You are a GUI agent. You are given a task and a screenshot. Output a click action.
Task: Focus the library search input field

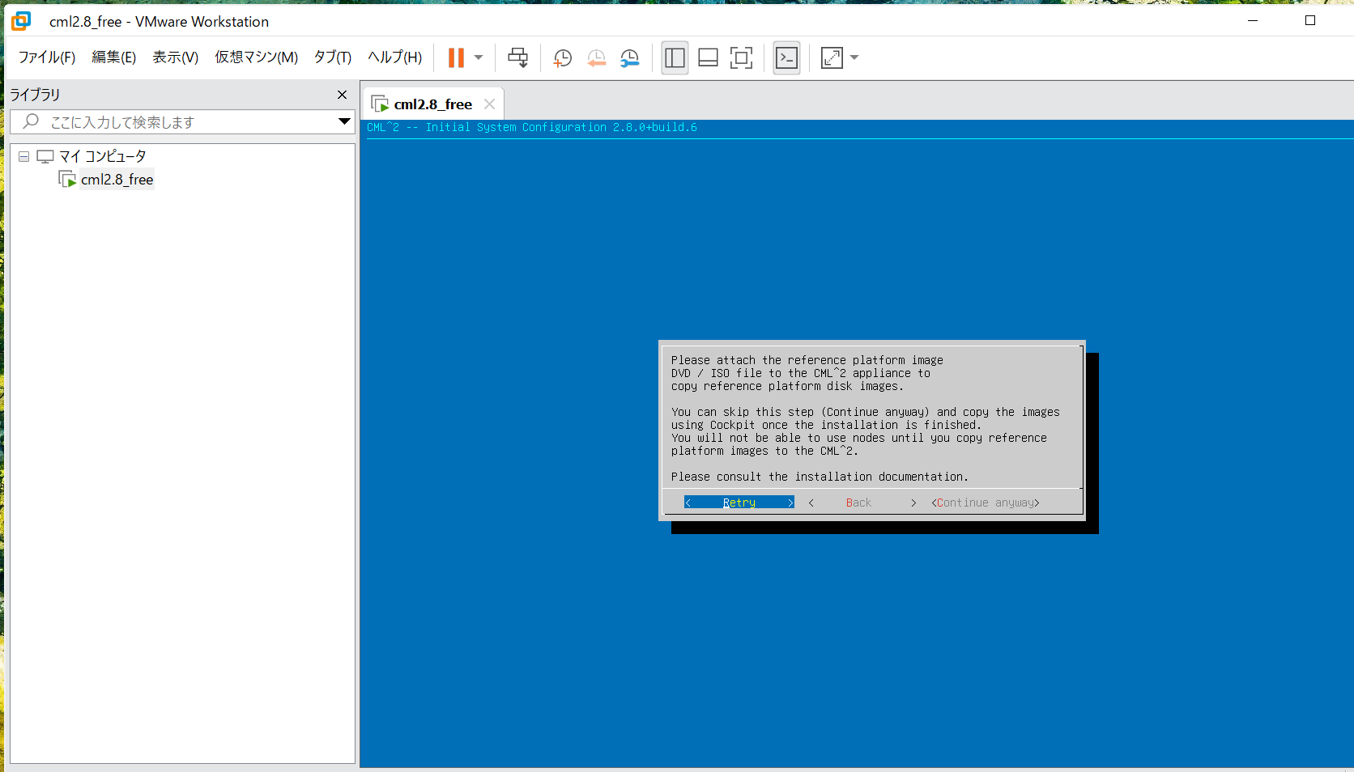click(x=183, y=122)
